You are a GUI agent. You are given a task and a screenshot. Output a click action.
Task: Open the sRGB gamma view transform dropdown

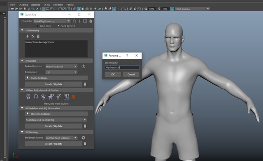coord(192,9)
